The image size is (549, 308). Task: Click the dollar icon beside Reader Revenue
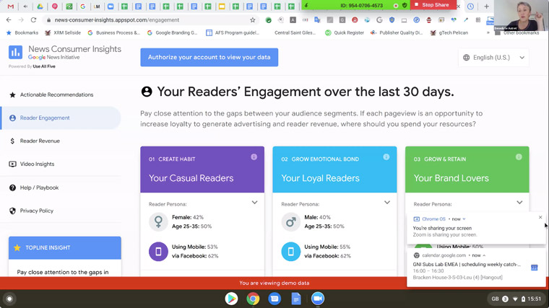click(12, 141)
